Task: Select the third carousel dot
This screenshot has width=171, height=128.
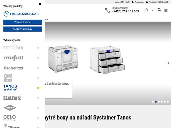Action: [x=159, y=102]
